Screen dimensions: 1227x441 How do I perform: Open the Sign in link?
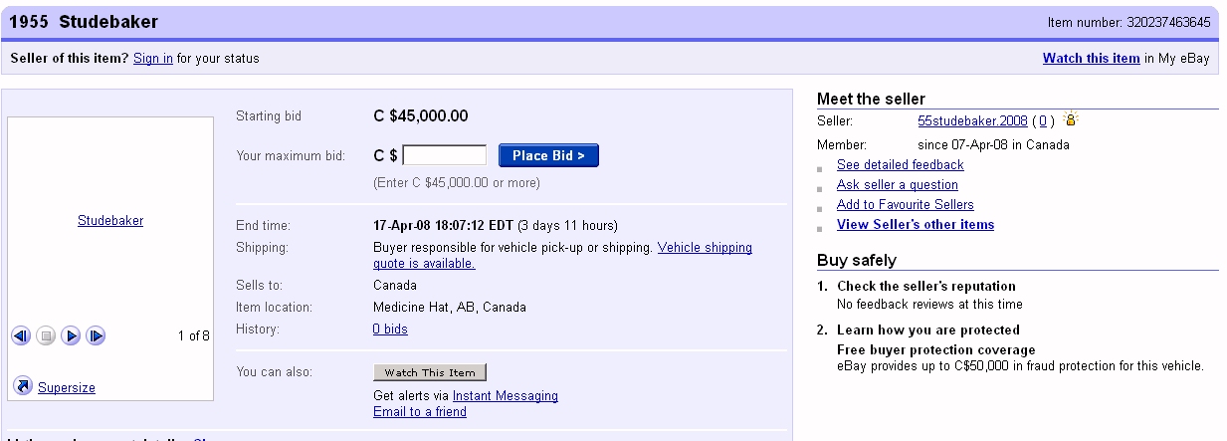pos(153,59)
